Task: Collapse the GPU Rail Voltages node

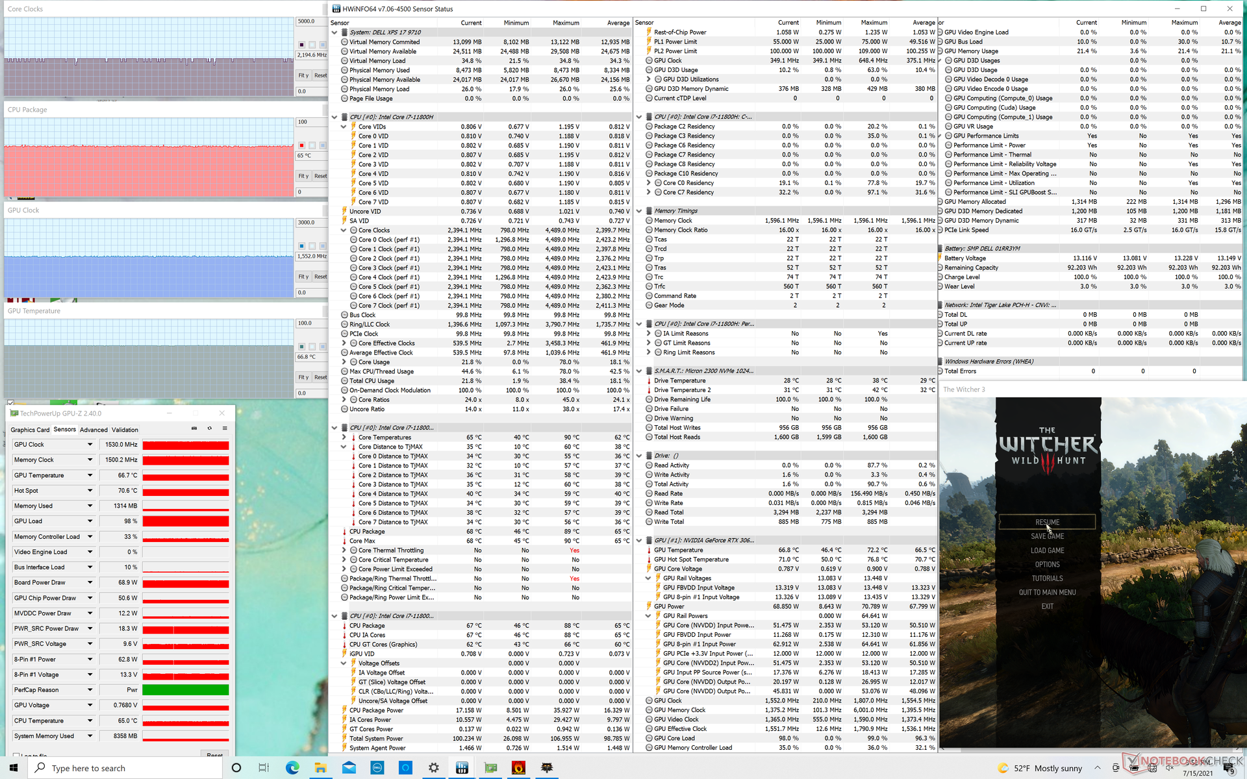Action: pos(648,578)
